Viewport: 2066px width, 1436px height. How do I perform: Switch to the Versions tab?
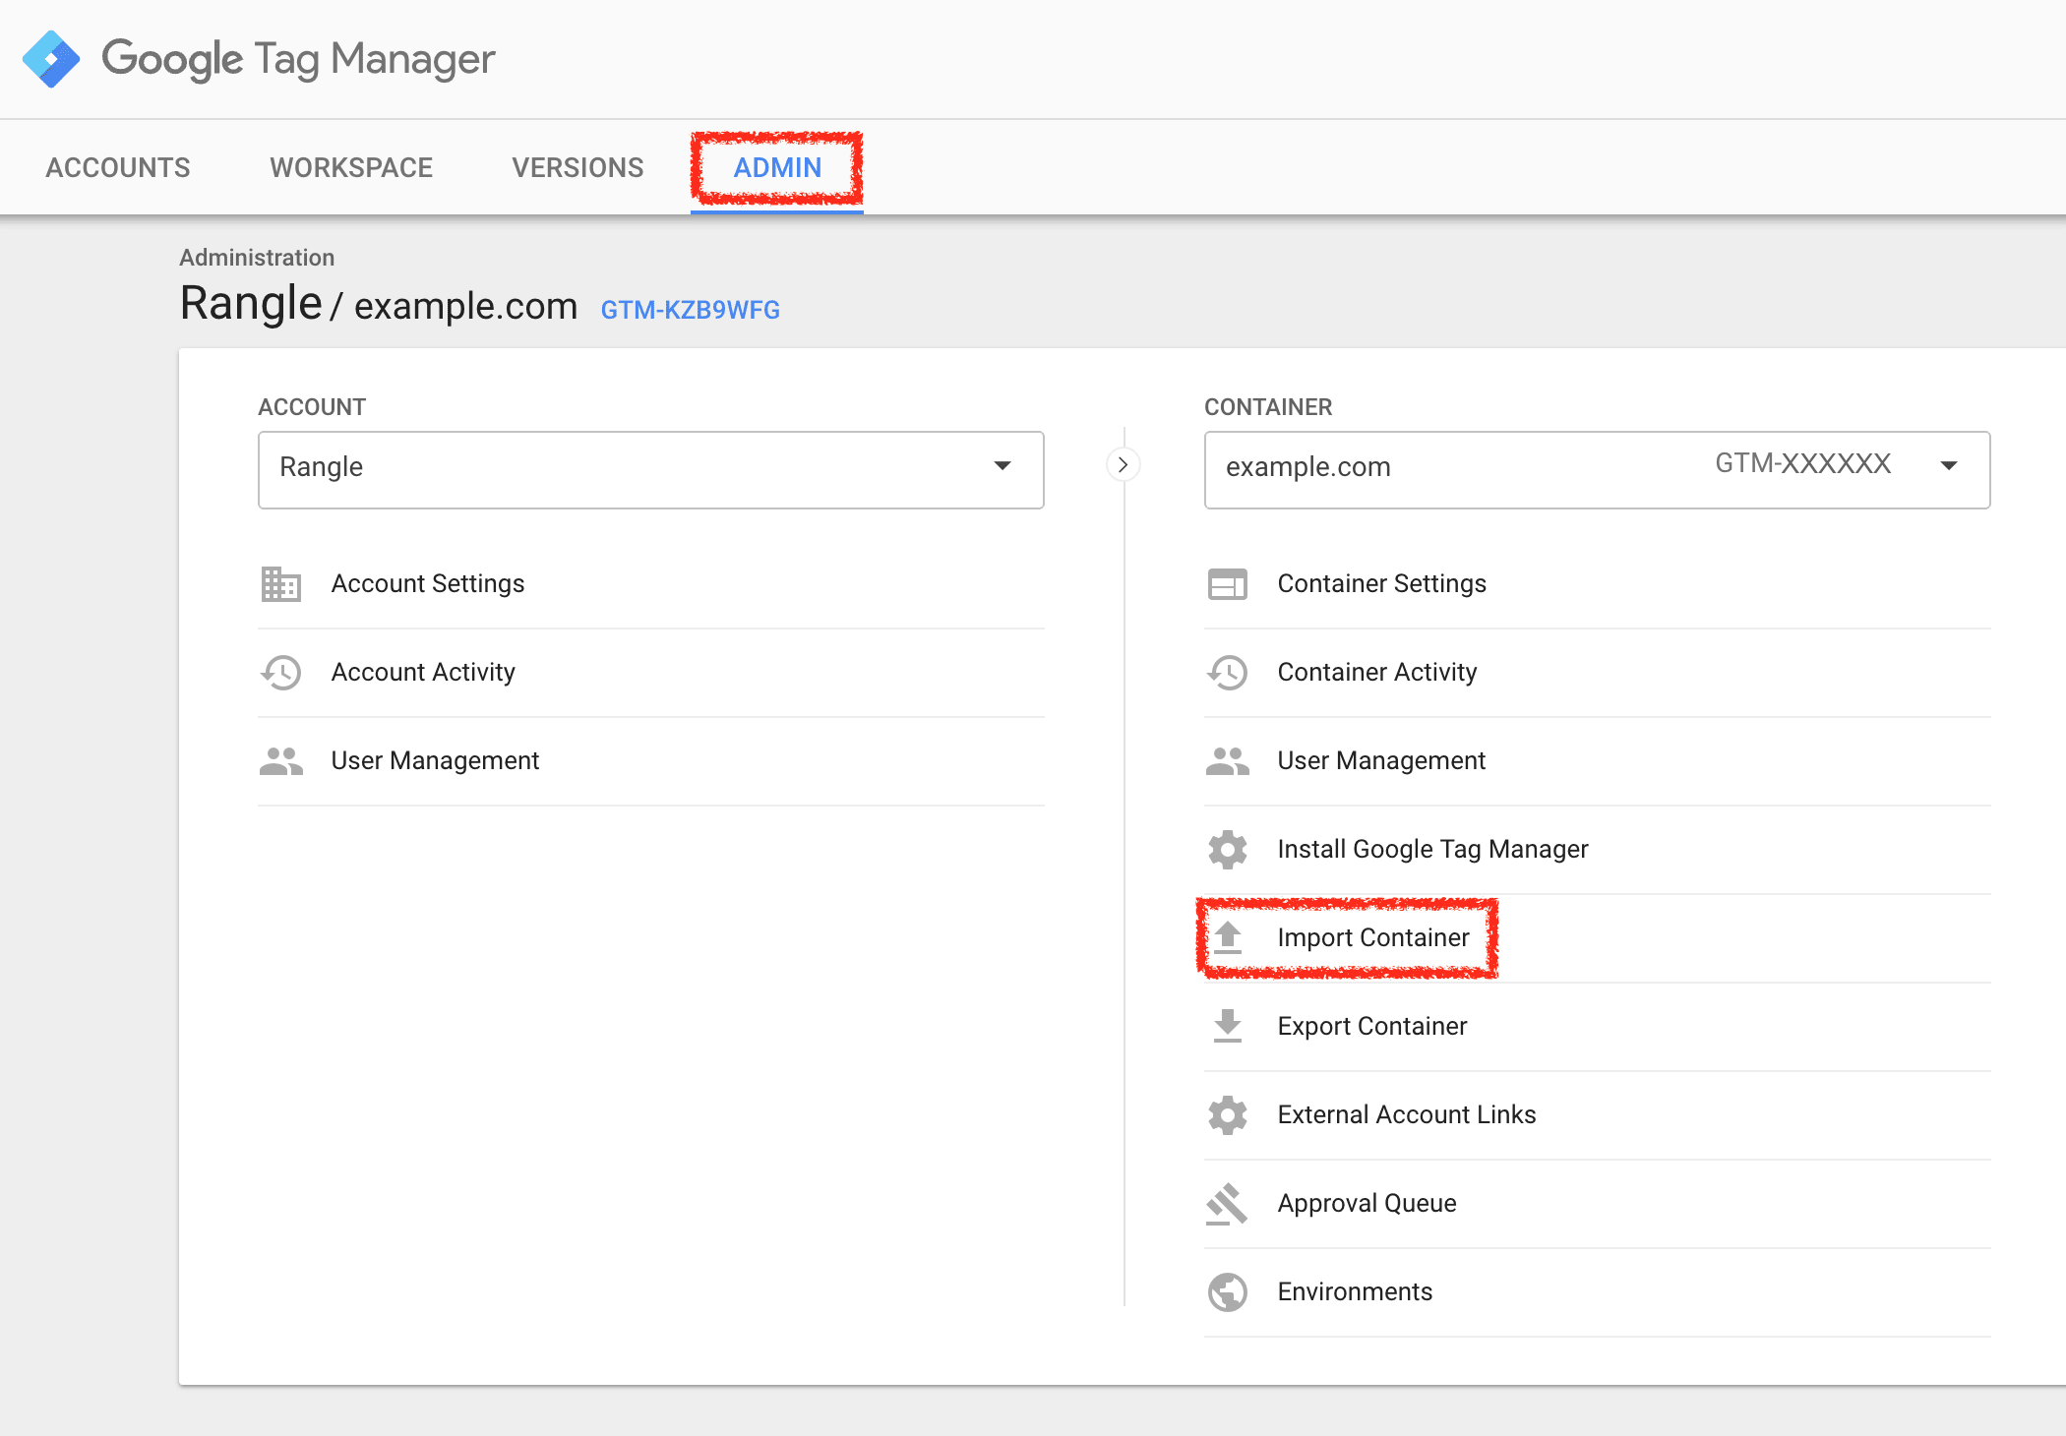(x=577, y=168)
